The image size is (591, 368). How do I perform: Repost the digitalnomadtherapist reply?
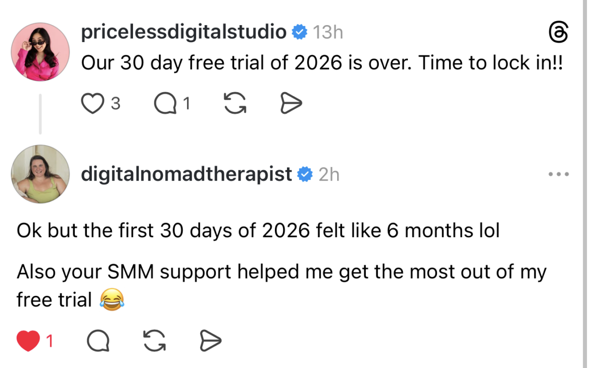pos(154,341)
